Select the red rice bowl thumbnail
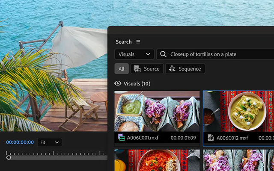274x171 pixels. click(157, 160)
